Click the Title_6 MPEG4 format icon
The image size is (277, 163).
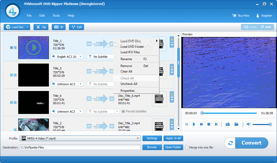coord(159,99)
